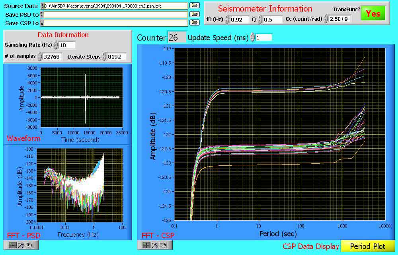Toggle the Period Plot display button
This screenshot has height=255, width=398.
click(x=367, y=246)
